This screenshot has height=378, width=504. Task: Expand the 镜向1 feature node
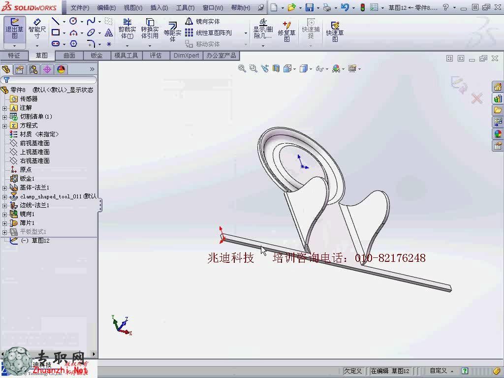[x=4, y=215]
